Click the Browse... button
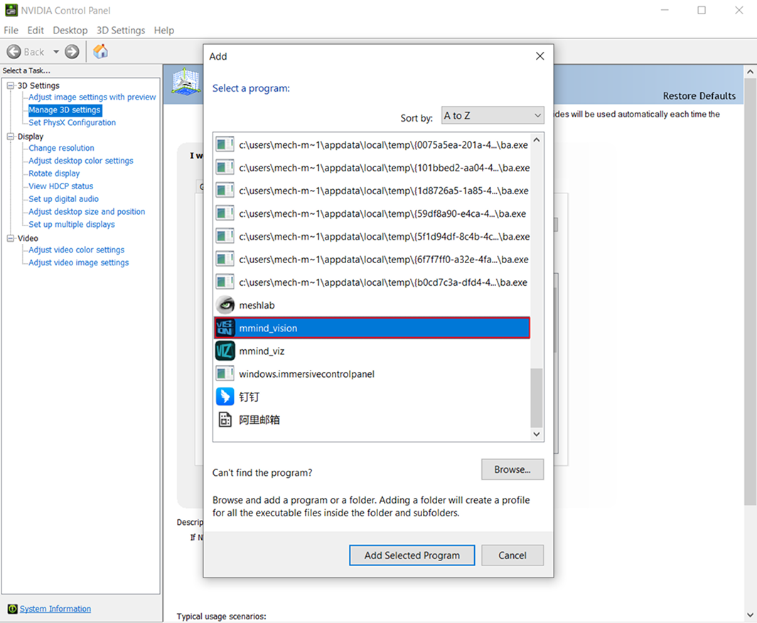This screenshot has height=623, width=757. tap(512, 469)
